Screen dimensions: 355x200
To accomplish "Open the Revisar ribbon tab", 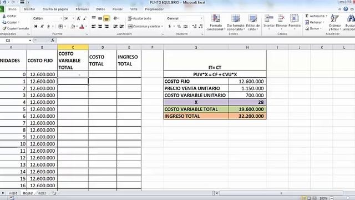I will tap(117, 9).
